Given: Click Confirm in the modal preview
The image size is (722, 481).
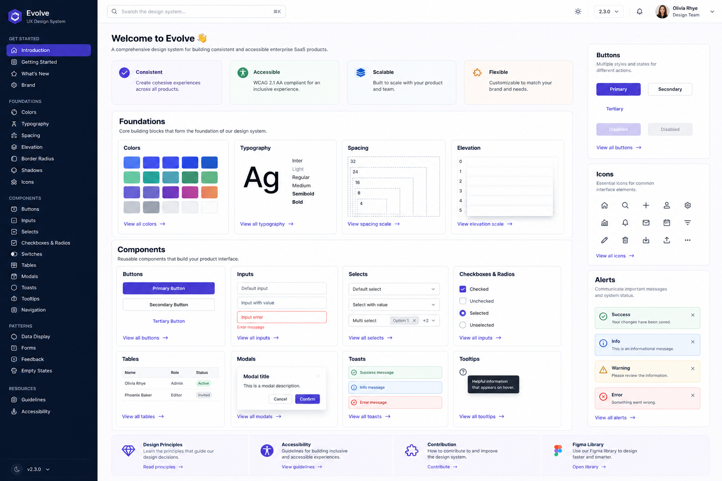Looking at the screenshot, I should [x=307, y=399].
